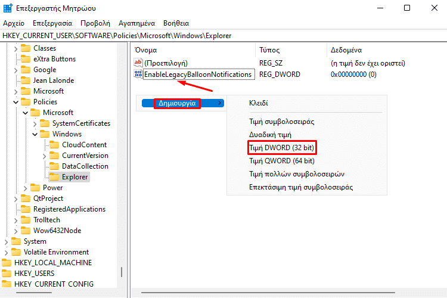The height and width of the screenshot is (298, 447).
Task: Select the EnableLegacyBalloonNotifications value name
Action: tap(198, 74)
